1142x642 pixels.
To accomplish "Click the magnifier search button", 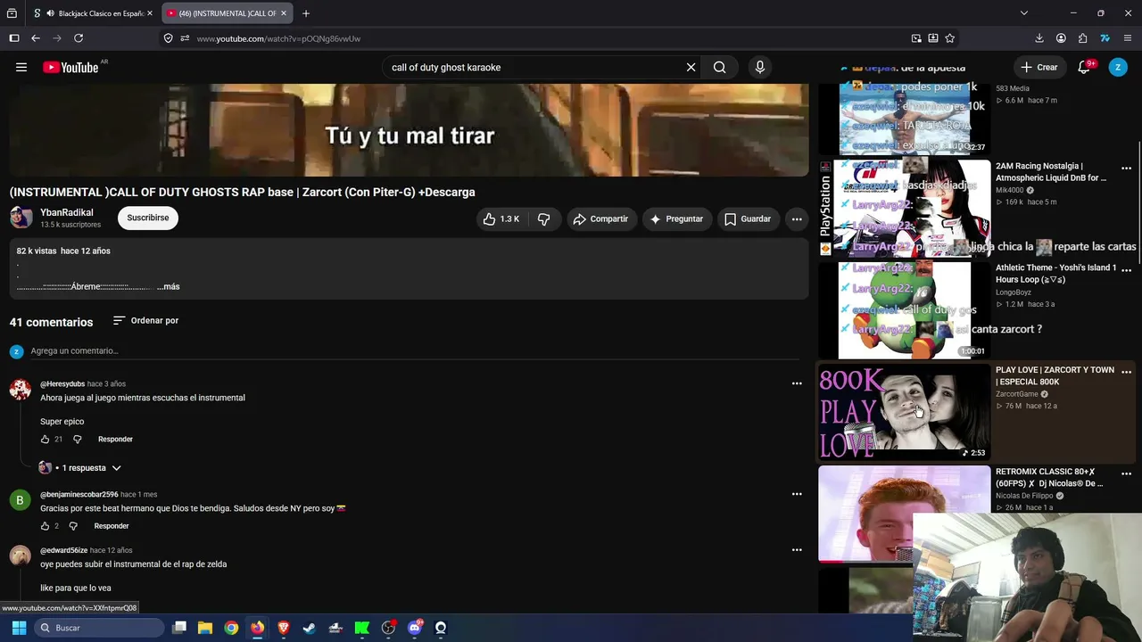I will click(x=719, y=67).
